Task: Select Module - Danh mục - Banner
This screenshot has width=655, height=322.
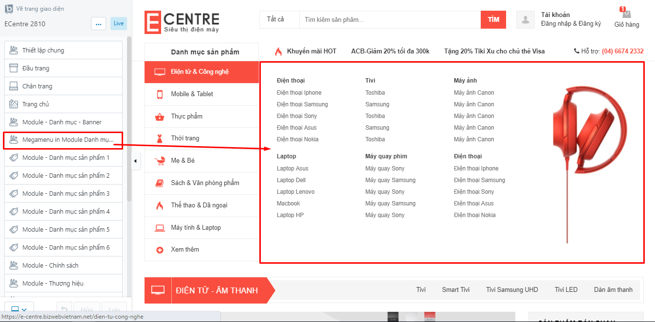Action: (x=63, y=122)
